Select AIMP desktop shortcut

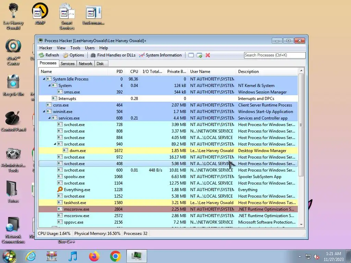click(x=40, y=13)
